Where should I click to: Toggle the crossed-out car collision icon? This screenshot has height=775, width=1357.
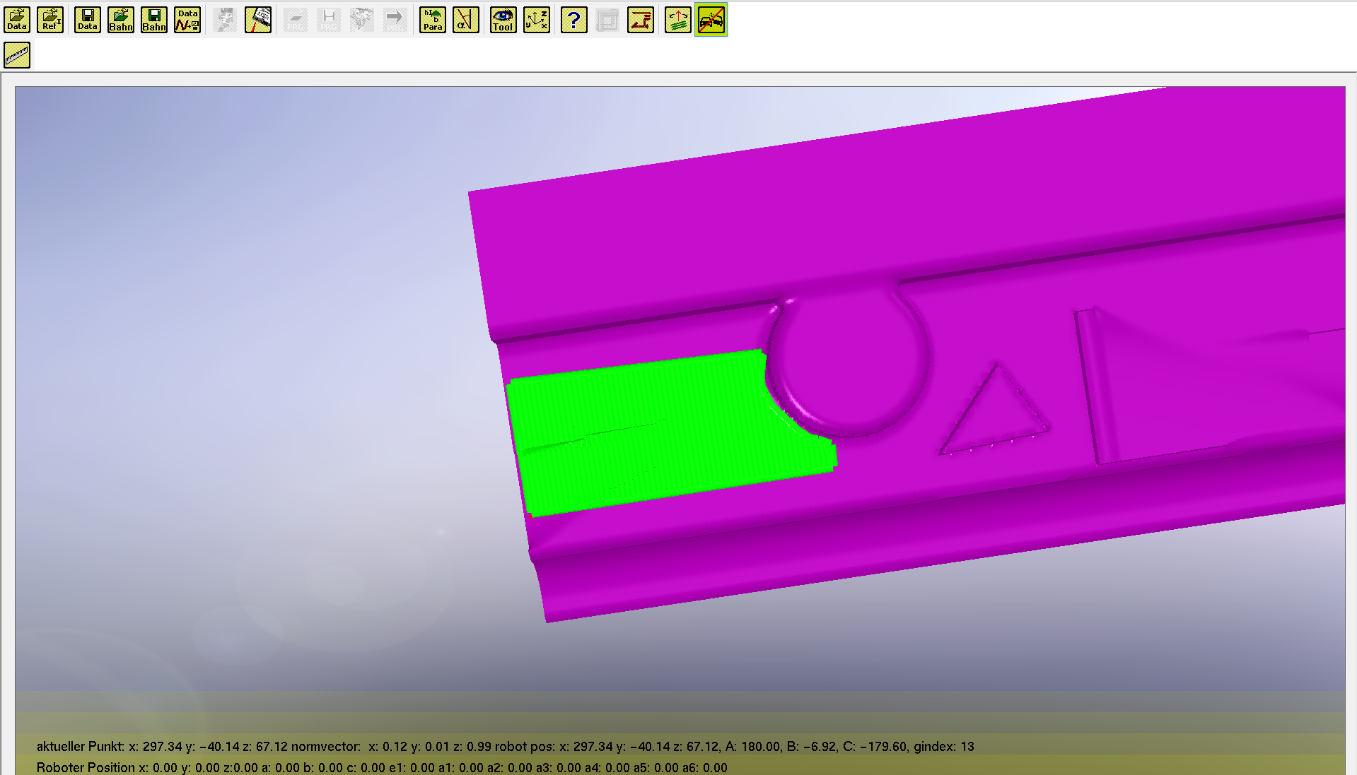click(x=711, y=20)
